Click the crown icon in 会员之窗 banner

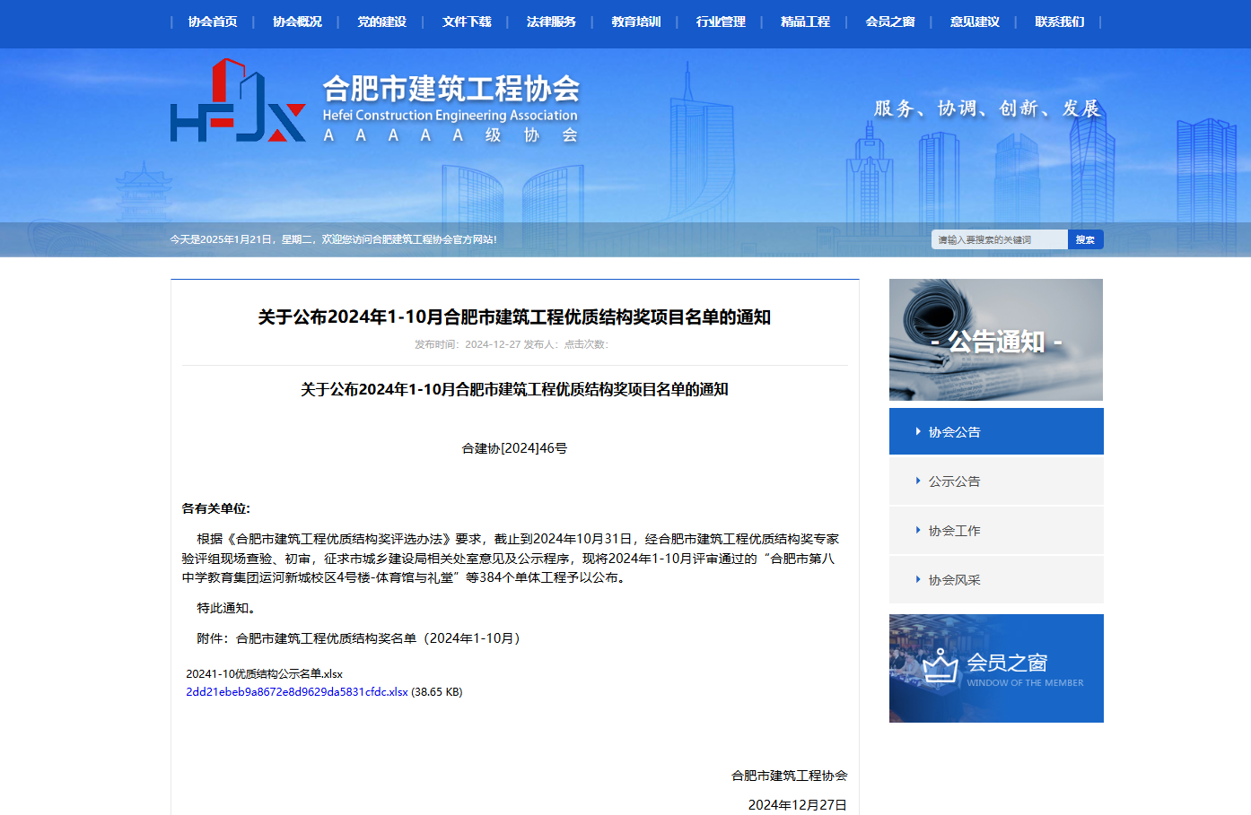point(940,666)
